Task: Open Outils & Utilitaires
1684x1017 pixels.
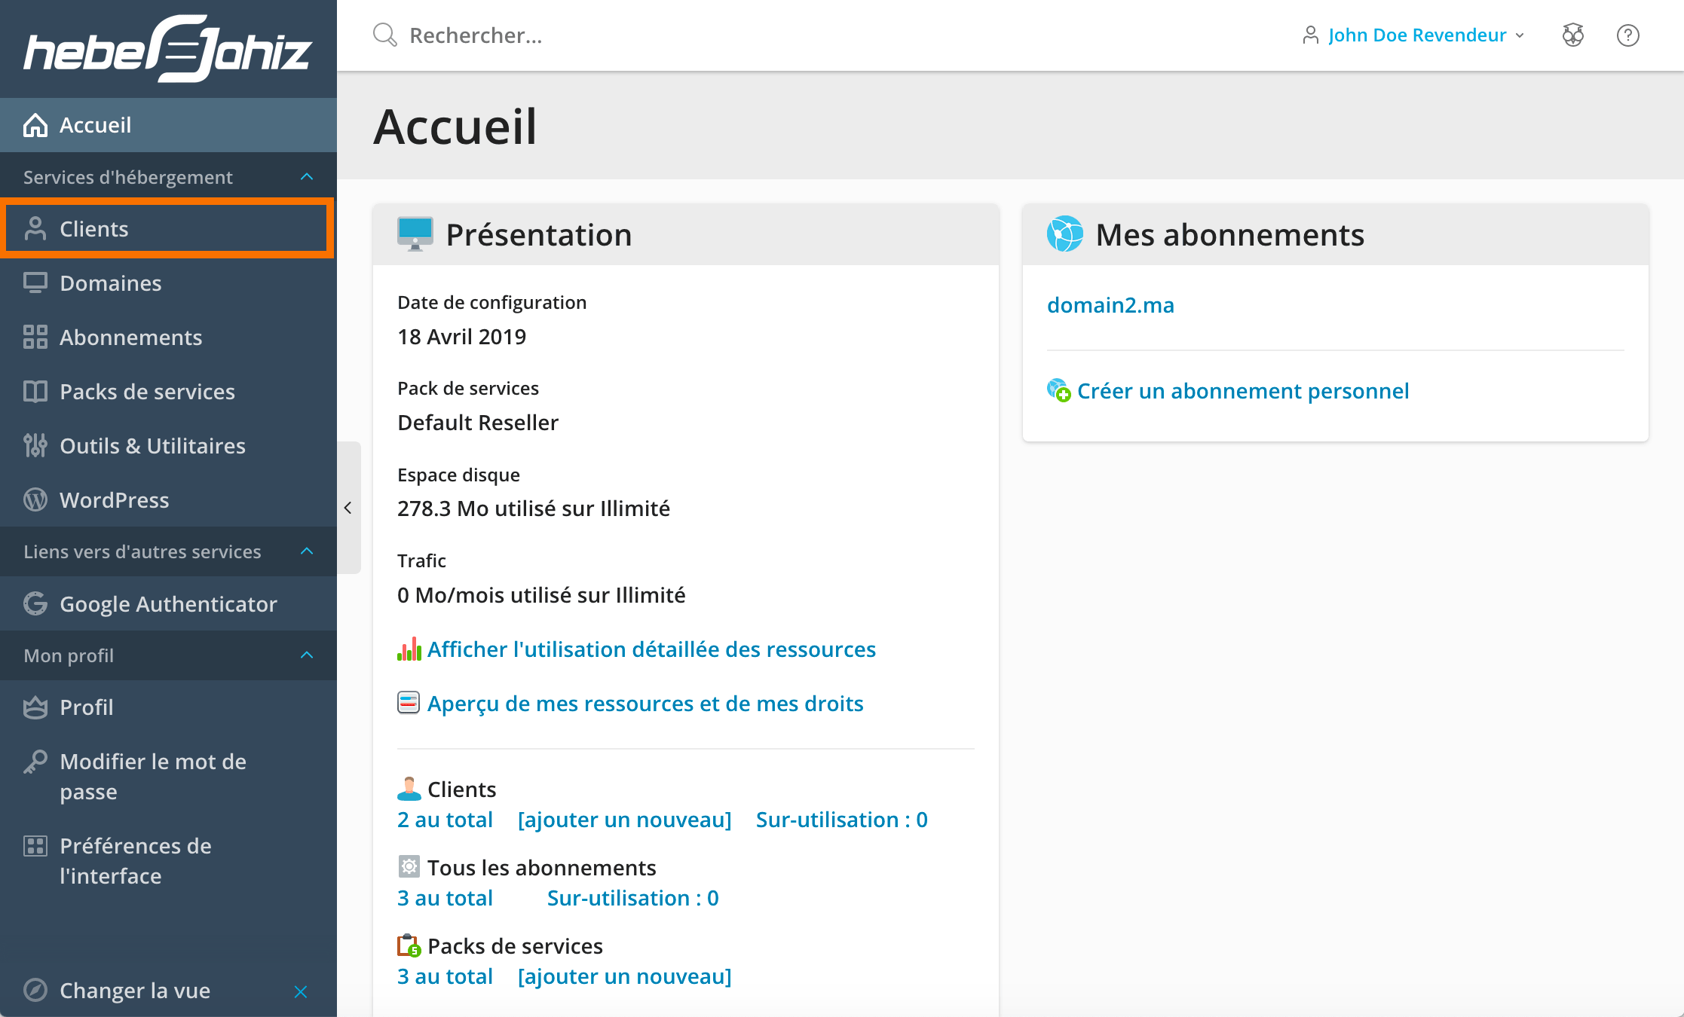Action: pos(168,446)
